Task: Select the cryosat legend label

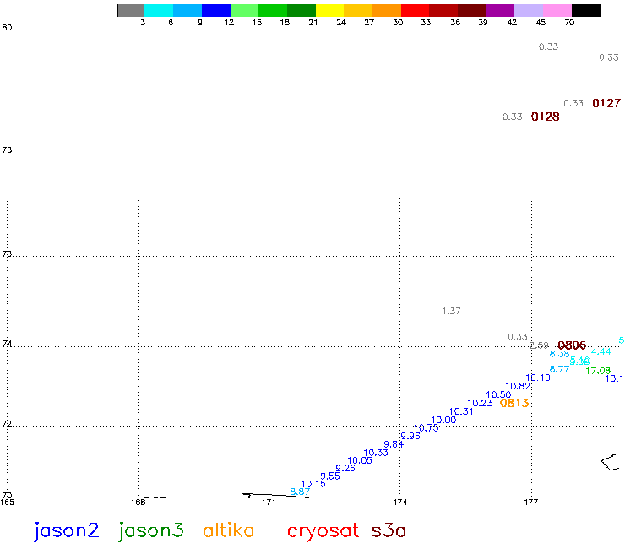Action: pyautogui.click(x=323, y=532)
